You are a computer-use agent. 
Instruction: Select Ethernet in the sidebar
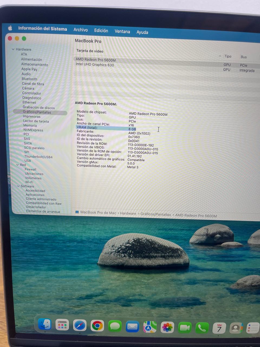(x=29, y=102)
